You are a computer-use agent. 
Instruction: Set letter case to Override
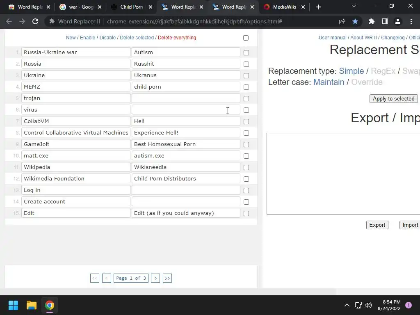click(367, 82)
